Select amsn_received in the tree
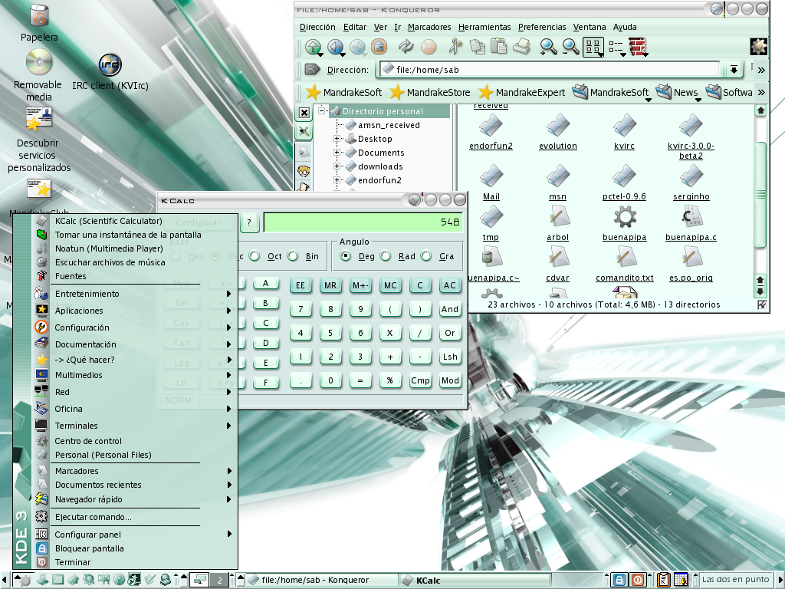This screenshot has height=589, width=785. pos(389,125)
